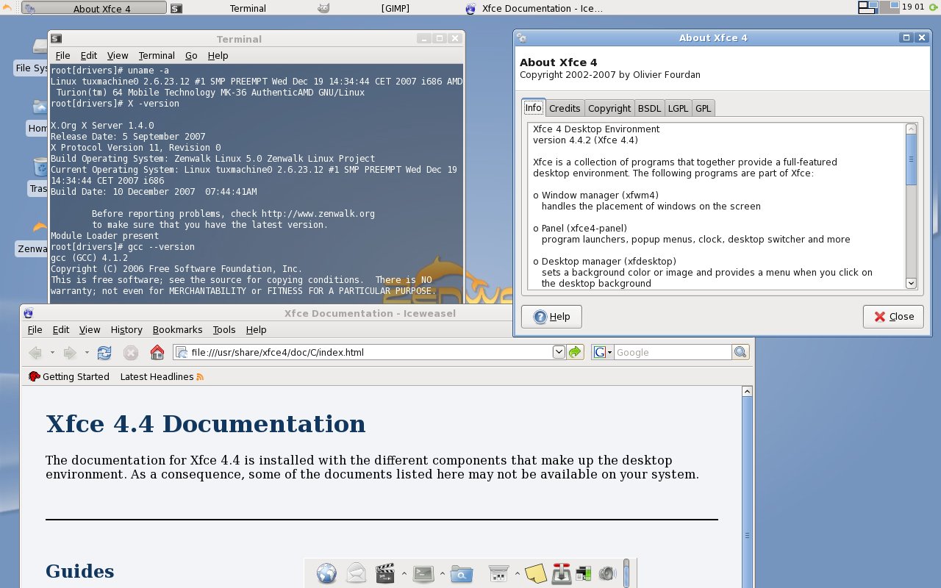Viewport: 941px width, 588px height.
Task: Click the volume level slider in the bottom panel
Action: click(626, 573)
